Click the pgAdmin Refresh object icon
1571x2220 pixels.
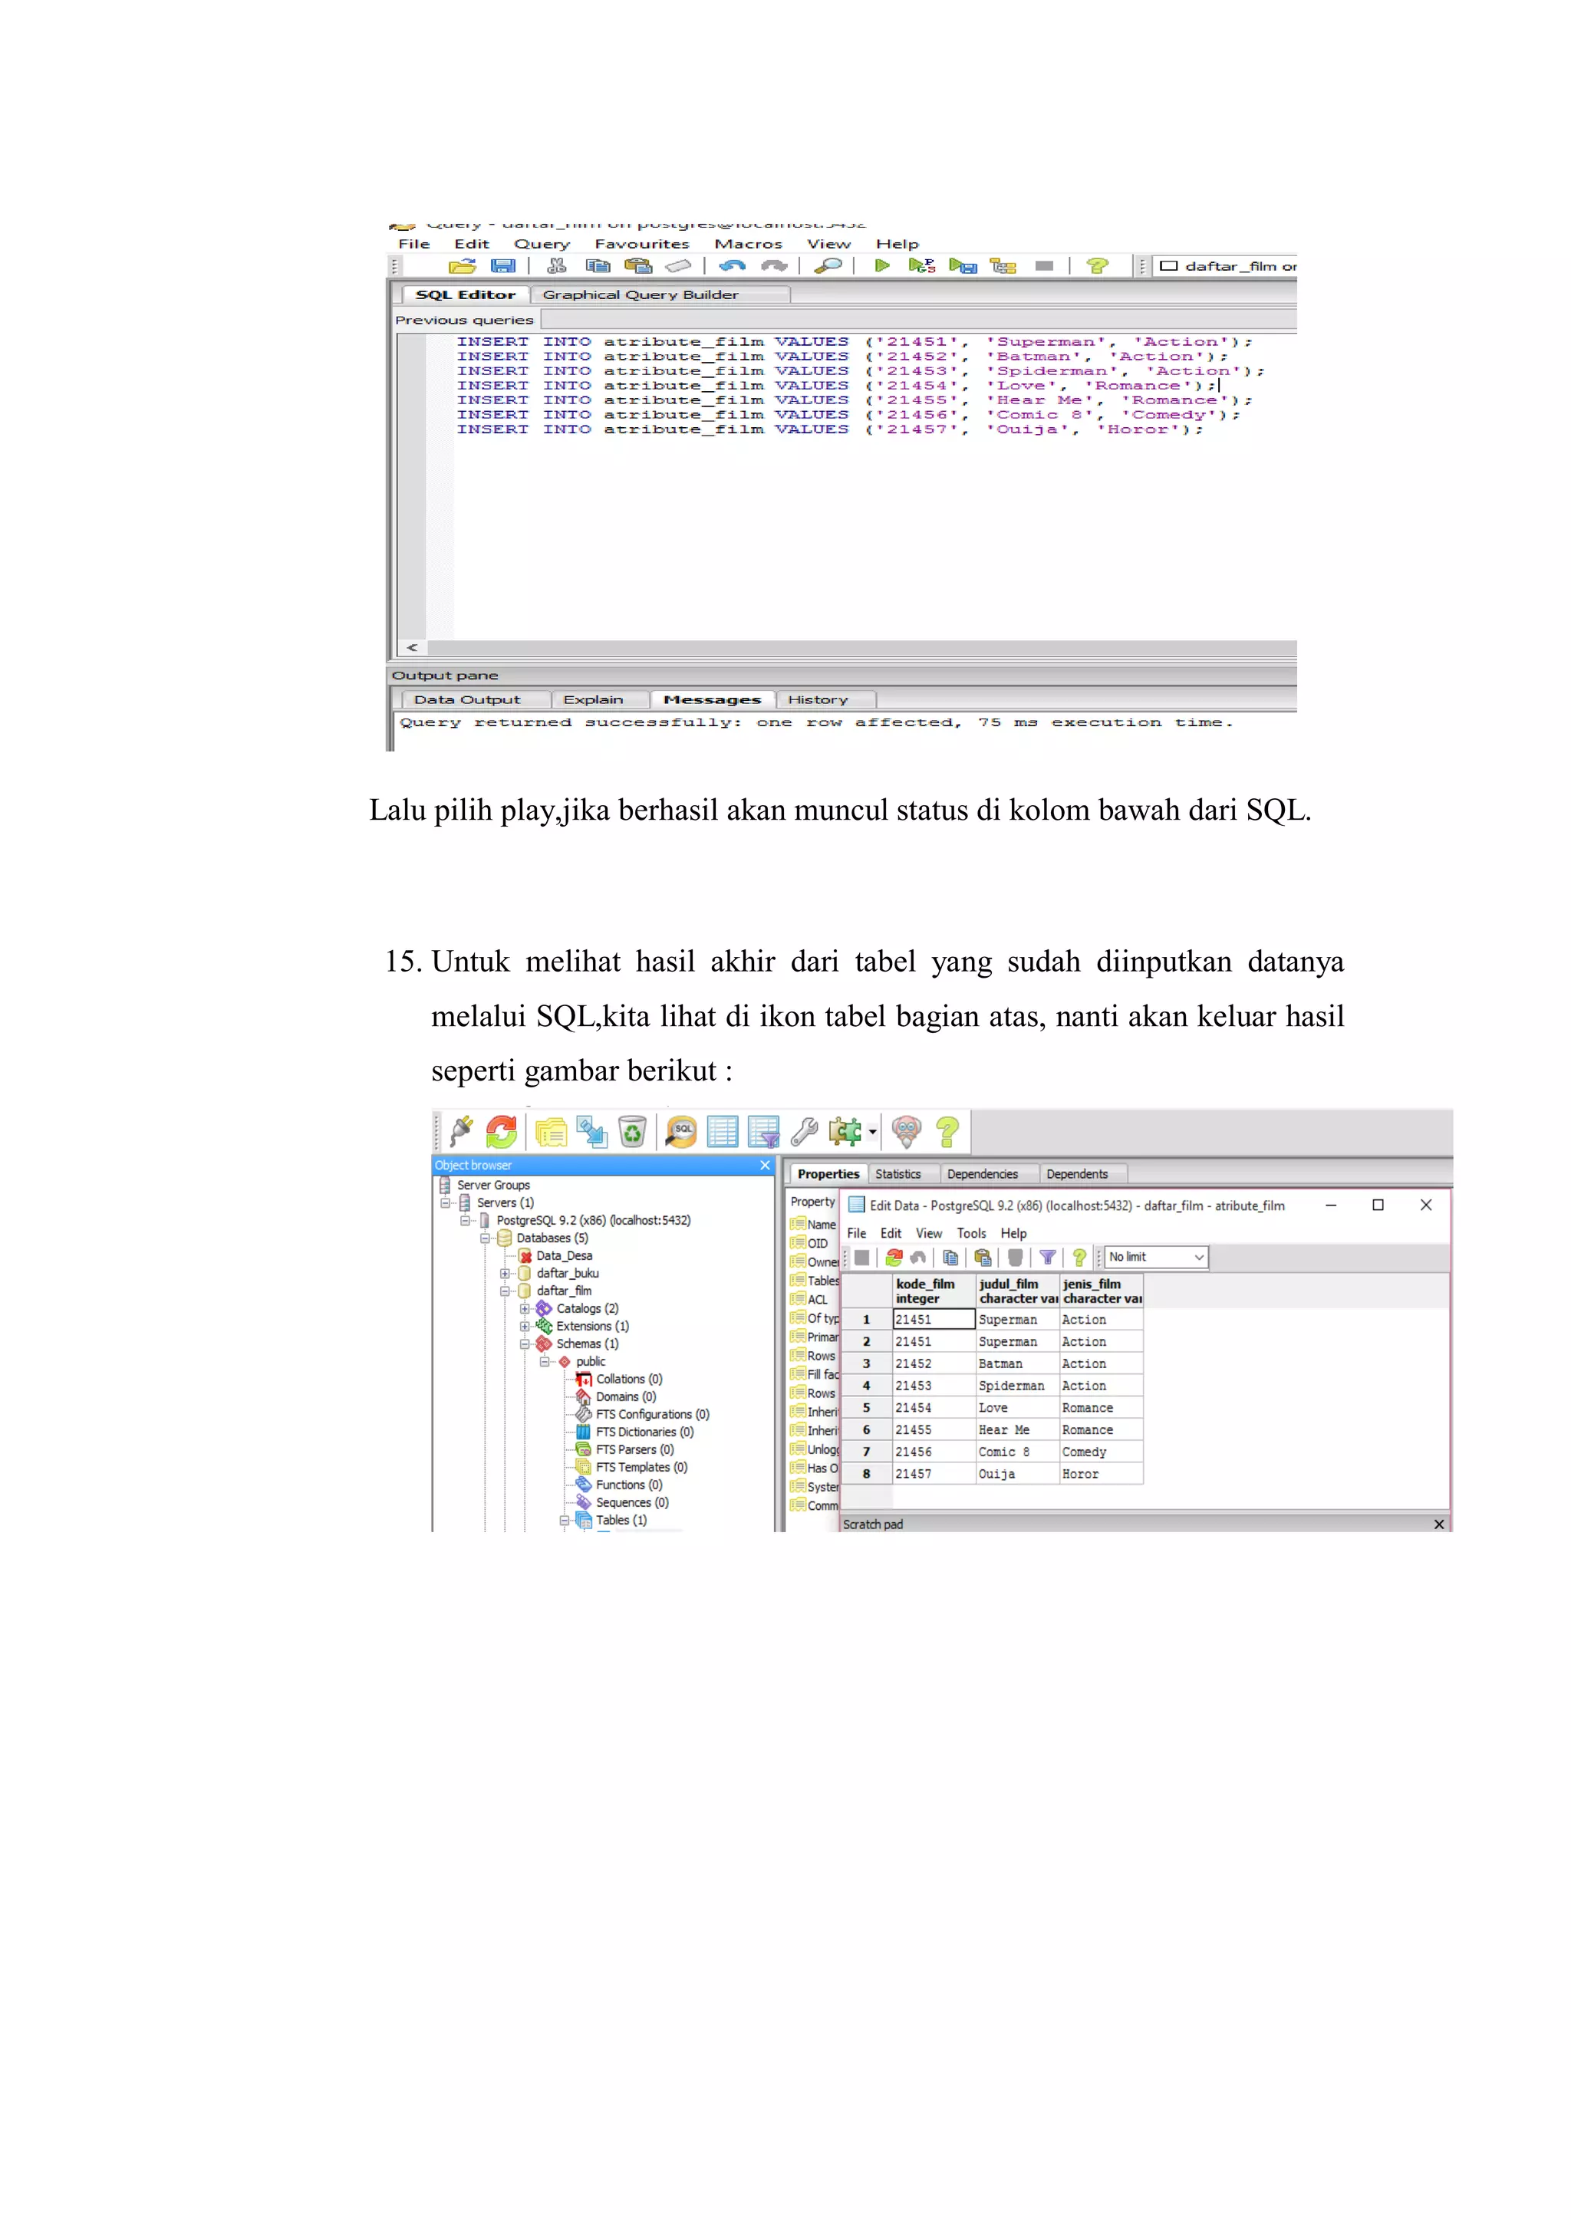tap(501, 1131)
